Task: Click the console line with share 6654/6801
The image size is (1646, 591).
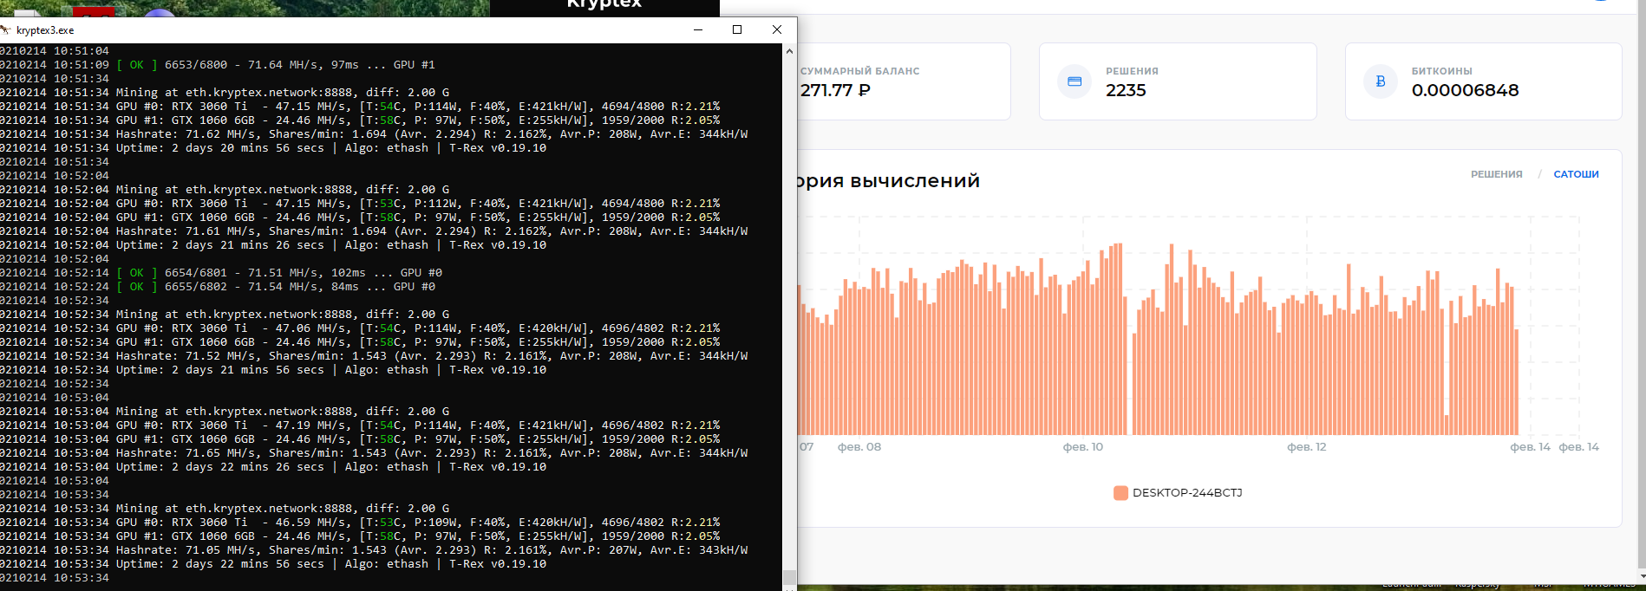Action: click(221, 273)
